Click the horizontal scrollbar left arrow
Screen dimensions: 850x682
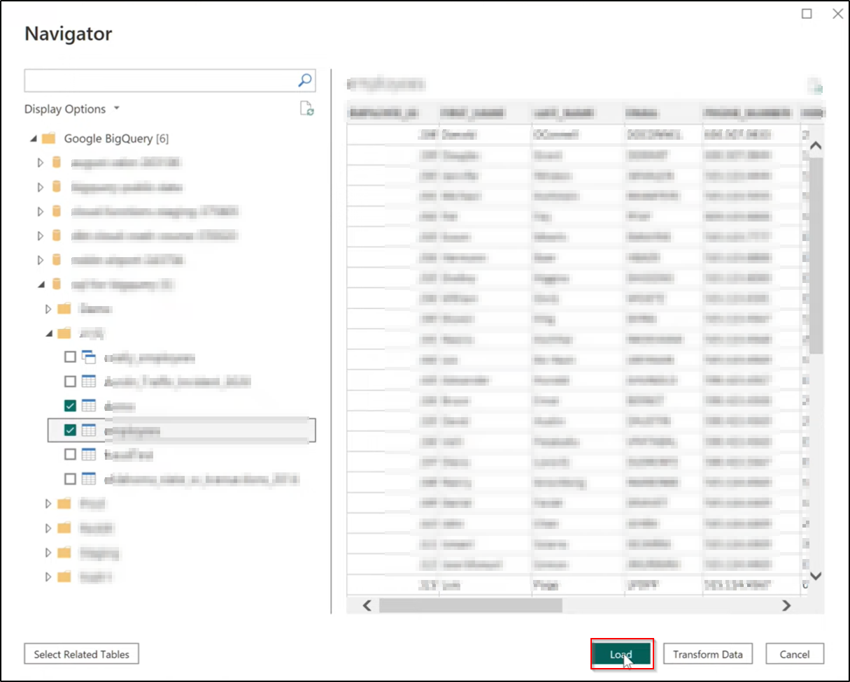click(367, 605)
